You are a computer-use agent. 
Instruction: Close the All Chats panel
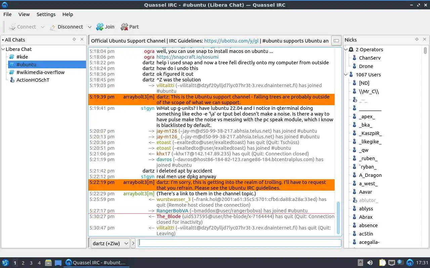82,40
